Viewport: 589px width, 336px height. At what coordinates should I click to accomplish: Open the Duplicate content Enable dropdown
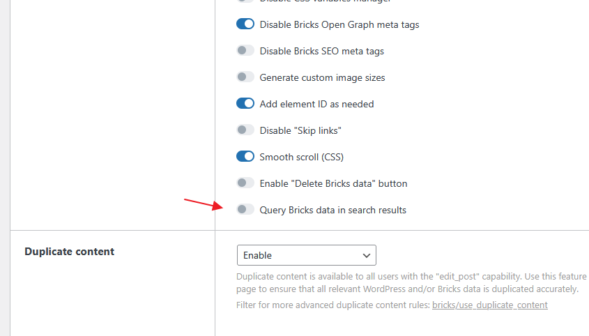pyautogui.click(x=307, y=255)
